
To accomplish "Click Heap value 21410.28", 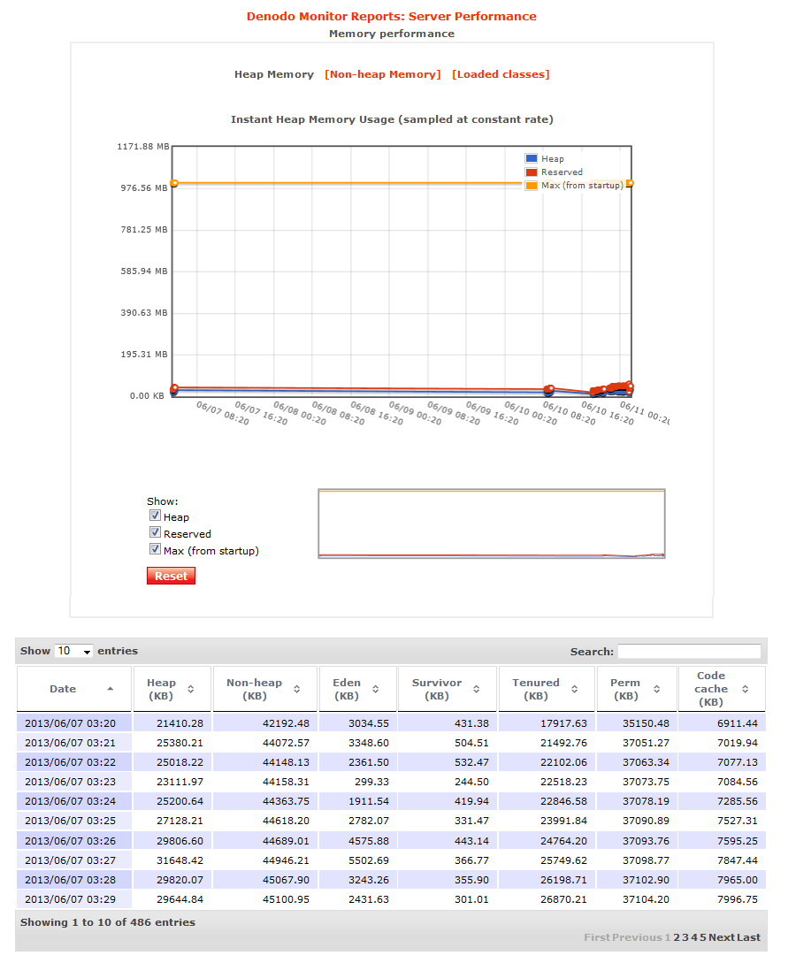I will coord(180,723).
